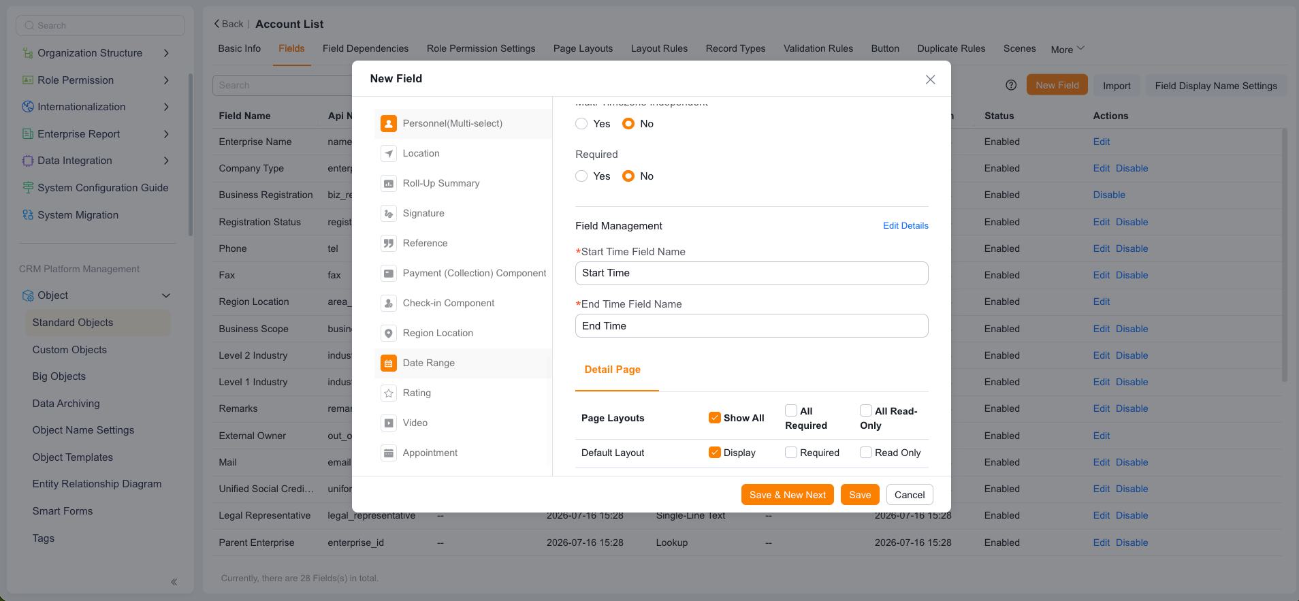Click the System Migration sidebar icon
The image size is (1299, 601).
pos(28,215)
